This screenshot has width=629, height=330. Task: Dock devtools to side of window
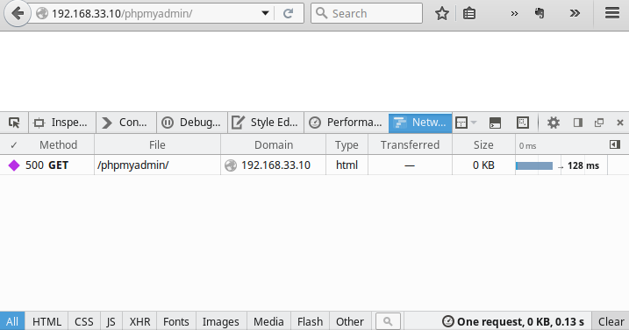click(x=577, y=123)
